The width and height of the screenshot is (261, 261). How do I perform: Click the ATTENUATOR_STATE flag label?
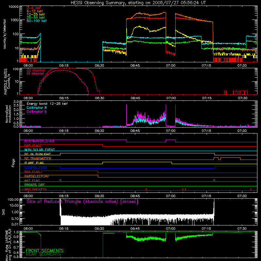39,141
